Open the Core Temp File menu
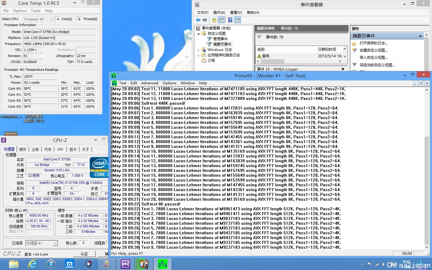 (6, 11)
